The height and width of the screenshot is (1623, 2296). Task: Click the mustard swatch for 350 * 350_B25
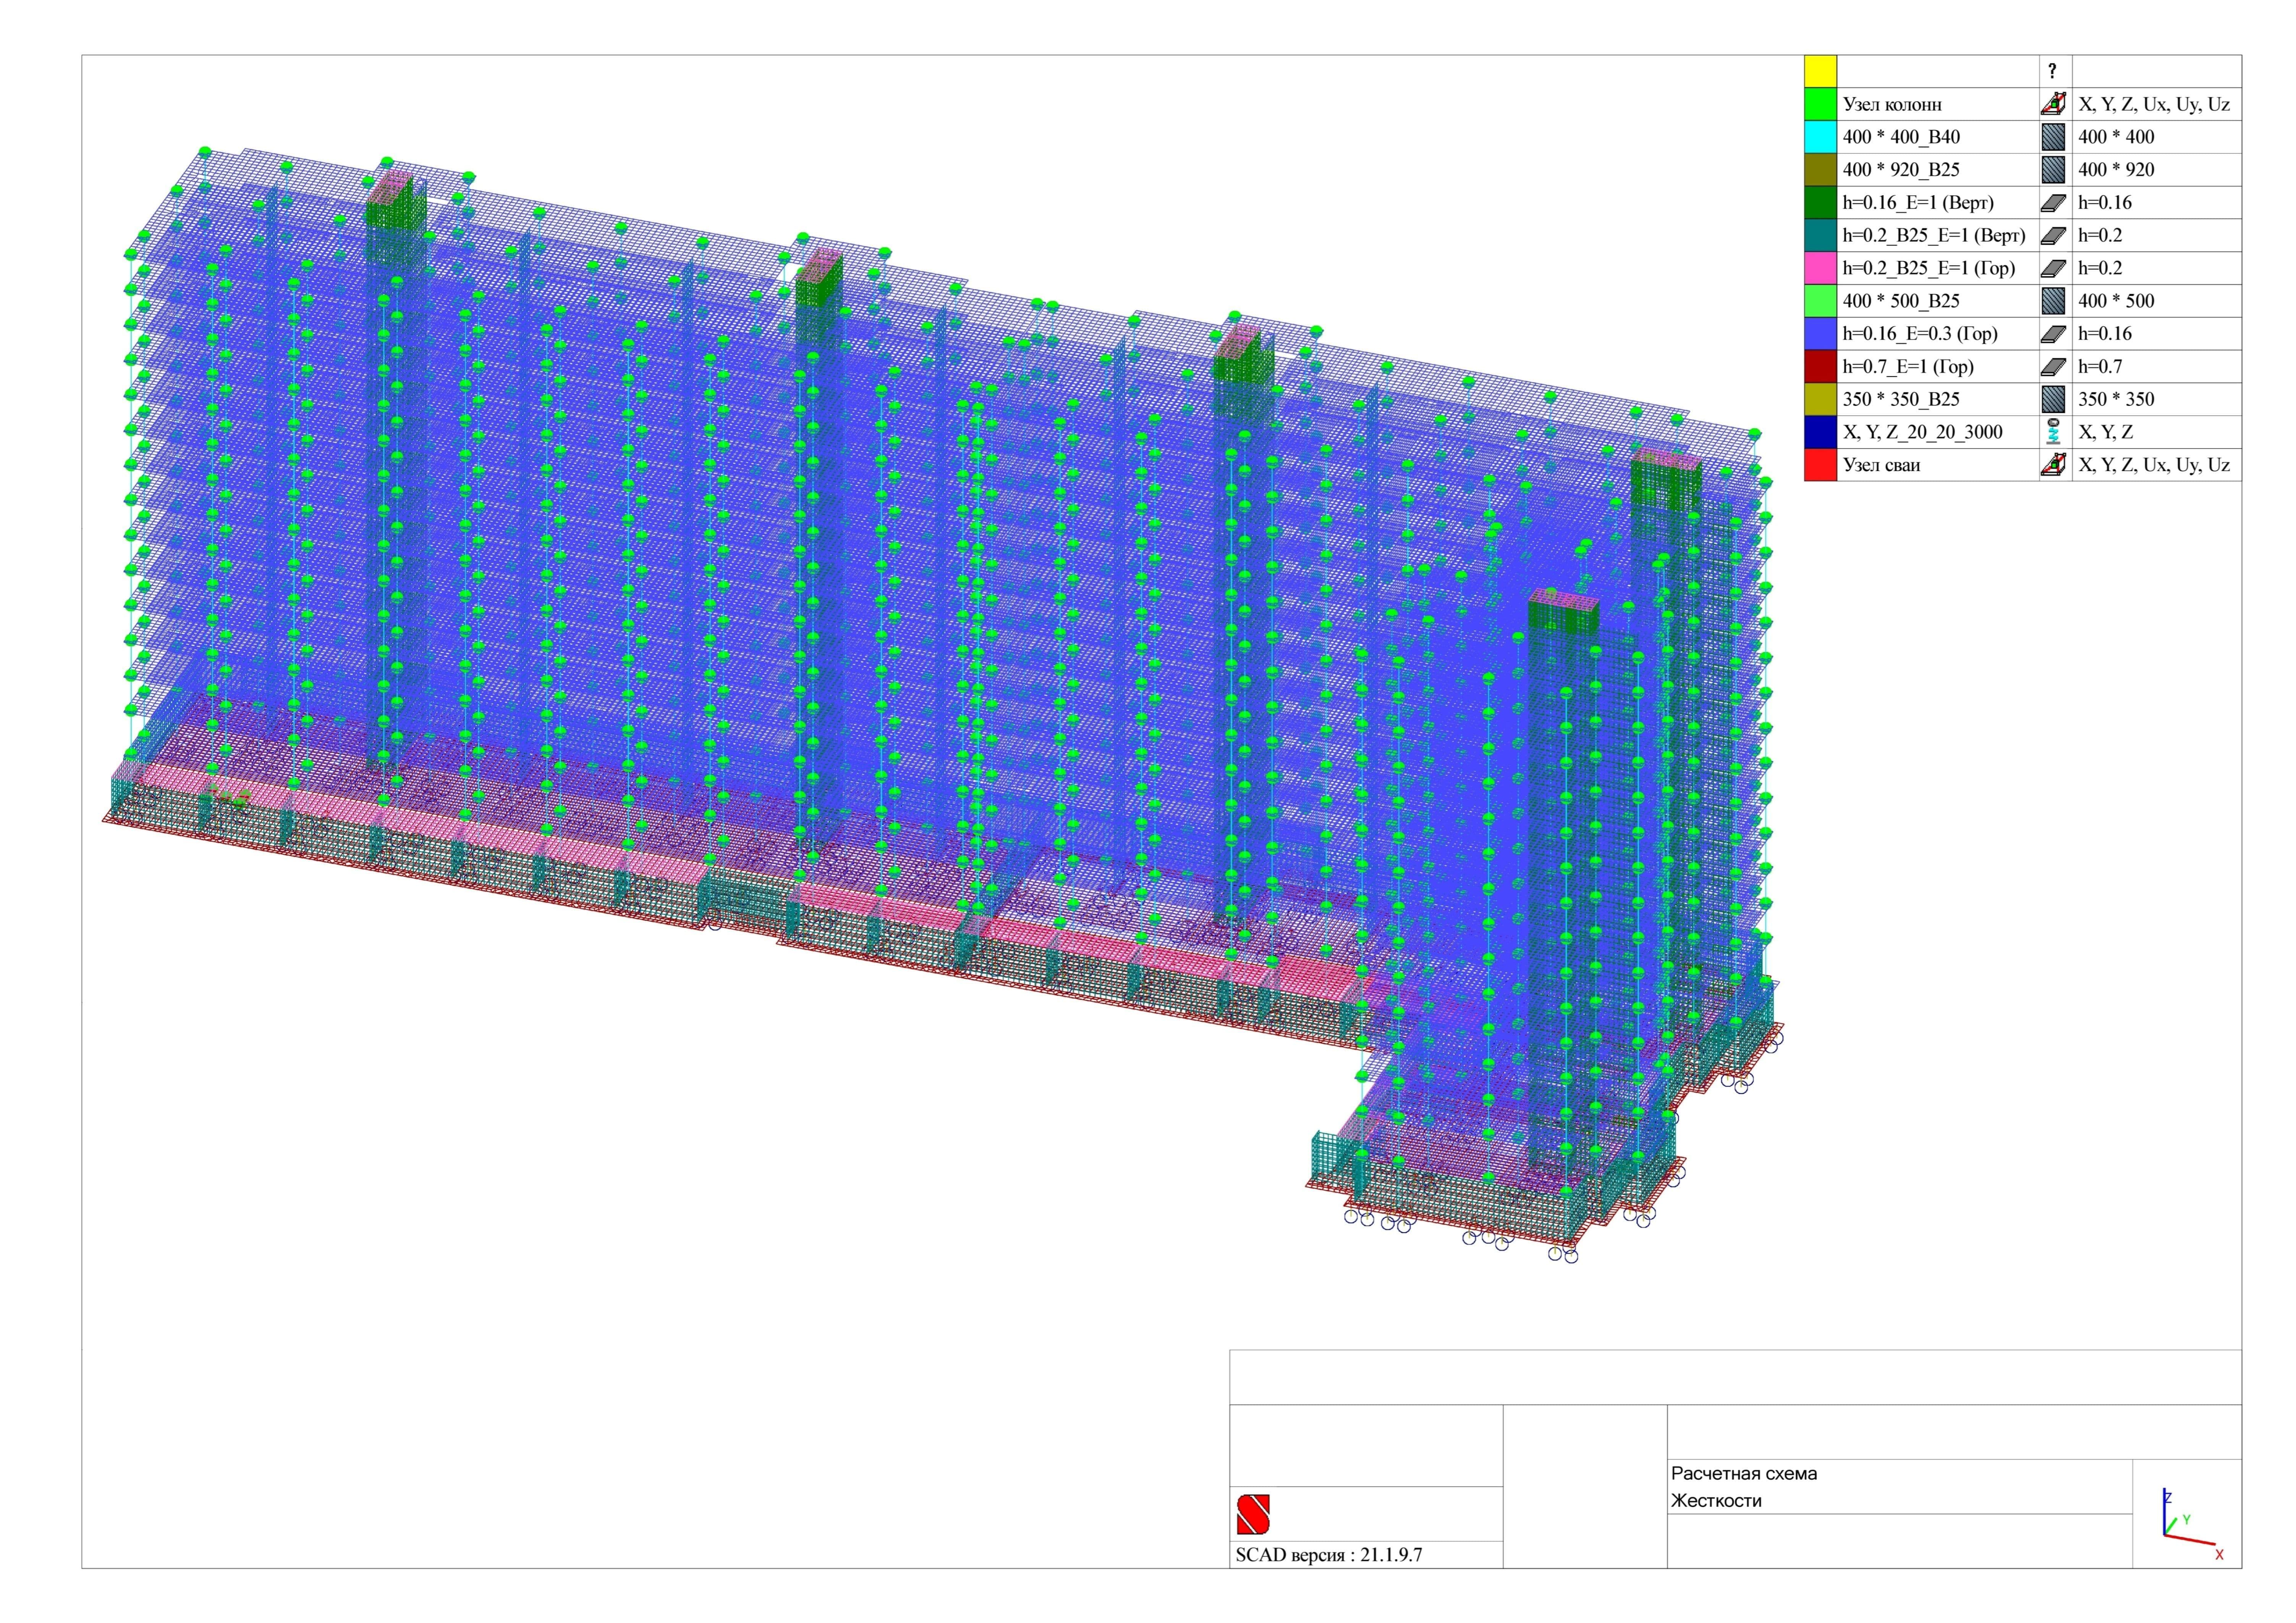coord(1820,400)
